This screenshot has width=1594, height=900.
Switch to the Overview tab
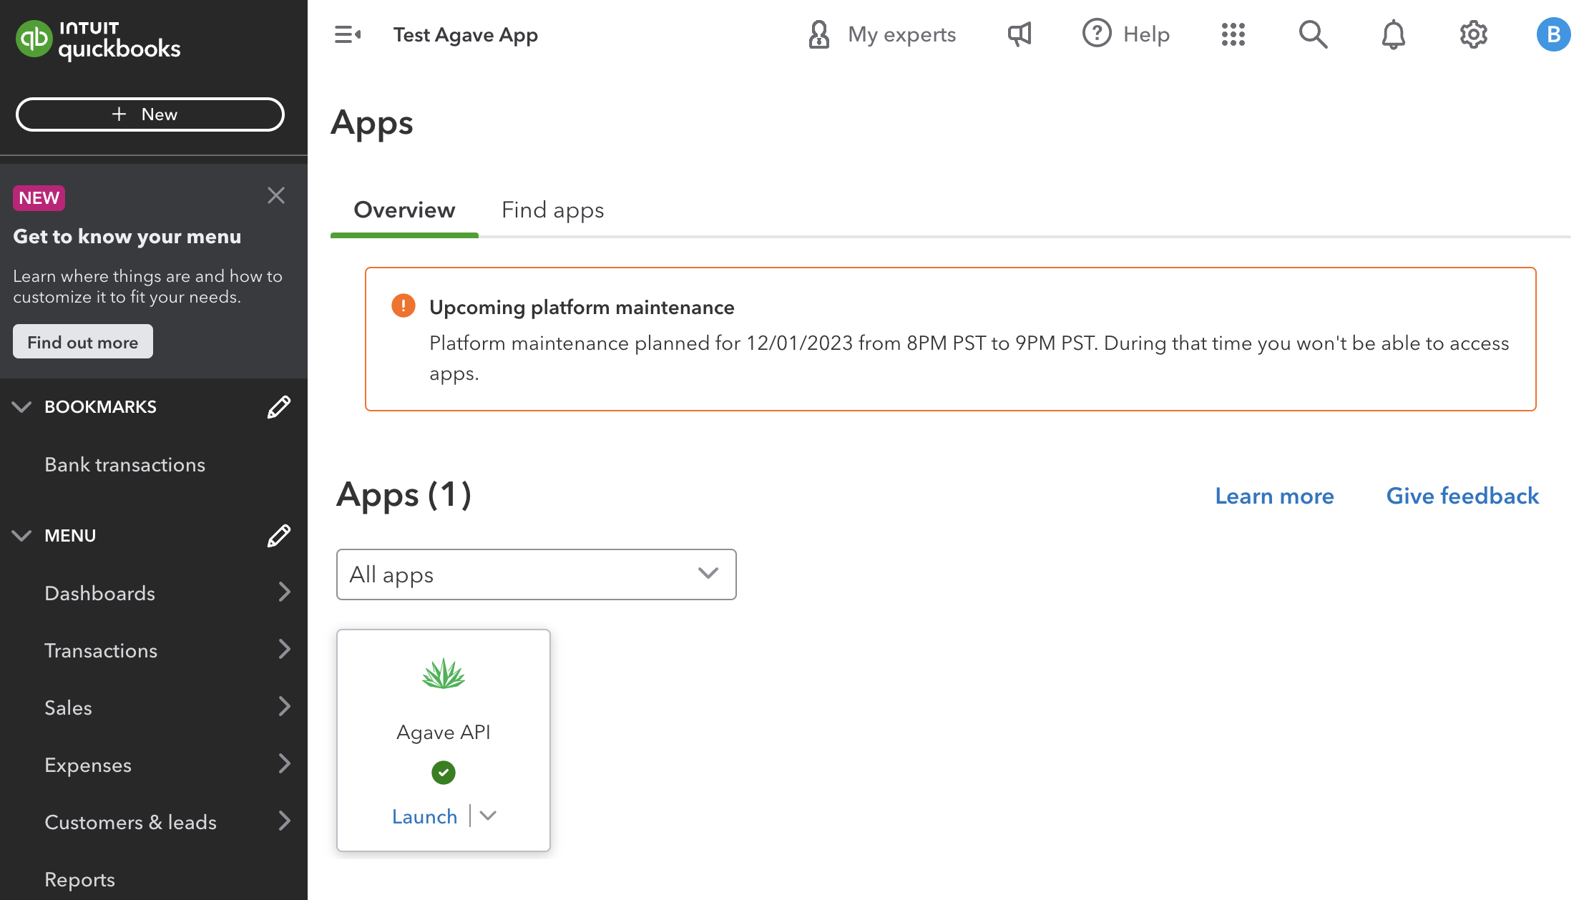coord(404,210)
